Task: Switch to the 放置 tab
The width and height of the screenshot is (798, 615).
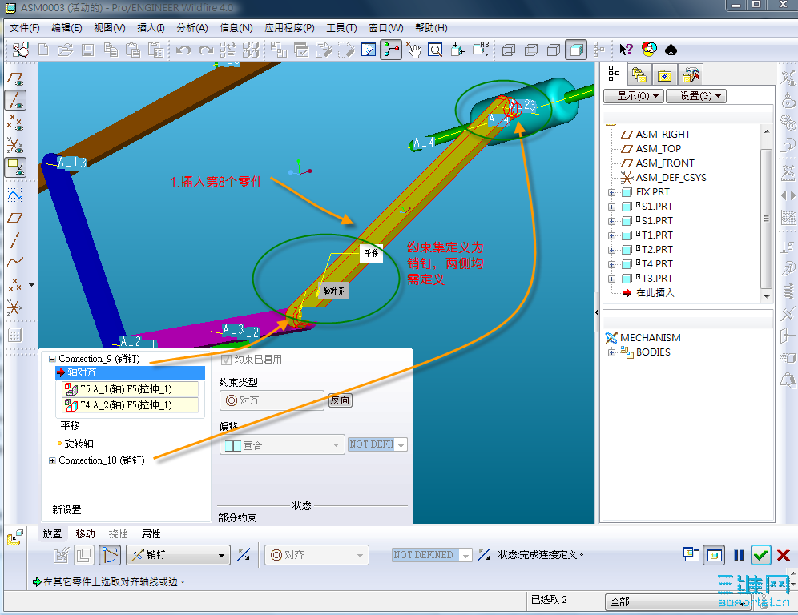Action: [x=52, y=533]
